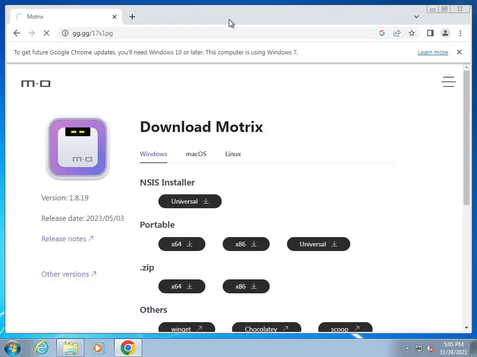Share this page icon
Image resolution: width=477 pixels, height=357 pixels.
pos(397,33)
